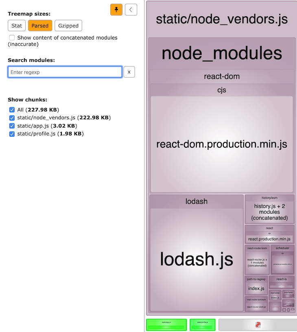Focus the Search modules regexp field
Image resolution: width=297 pixels, height=332 pixels.
[65, 72]
